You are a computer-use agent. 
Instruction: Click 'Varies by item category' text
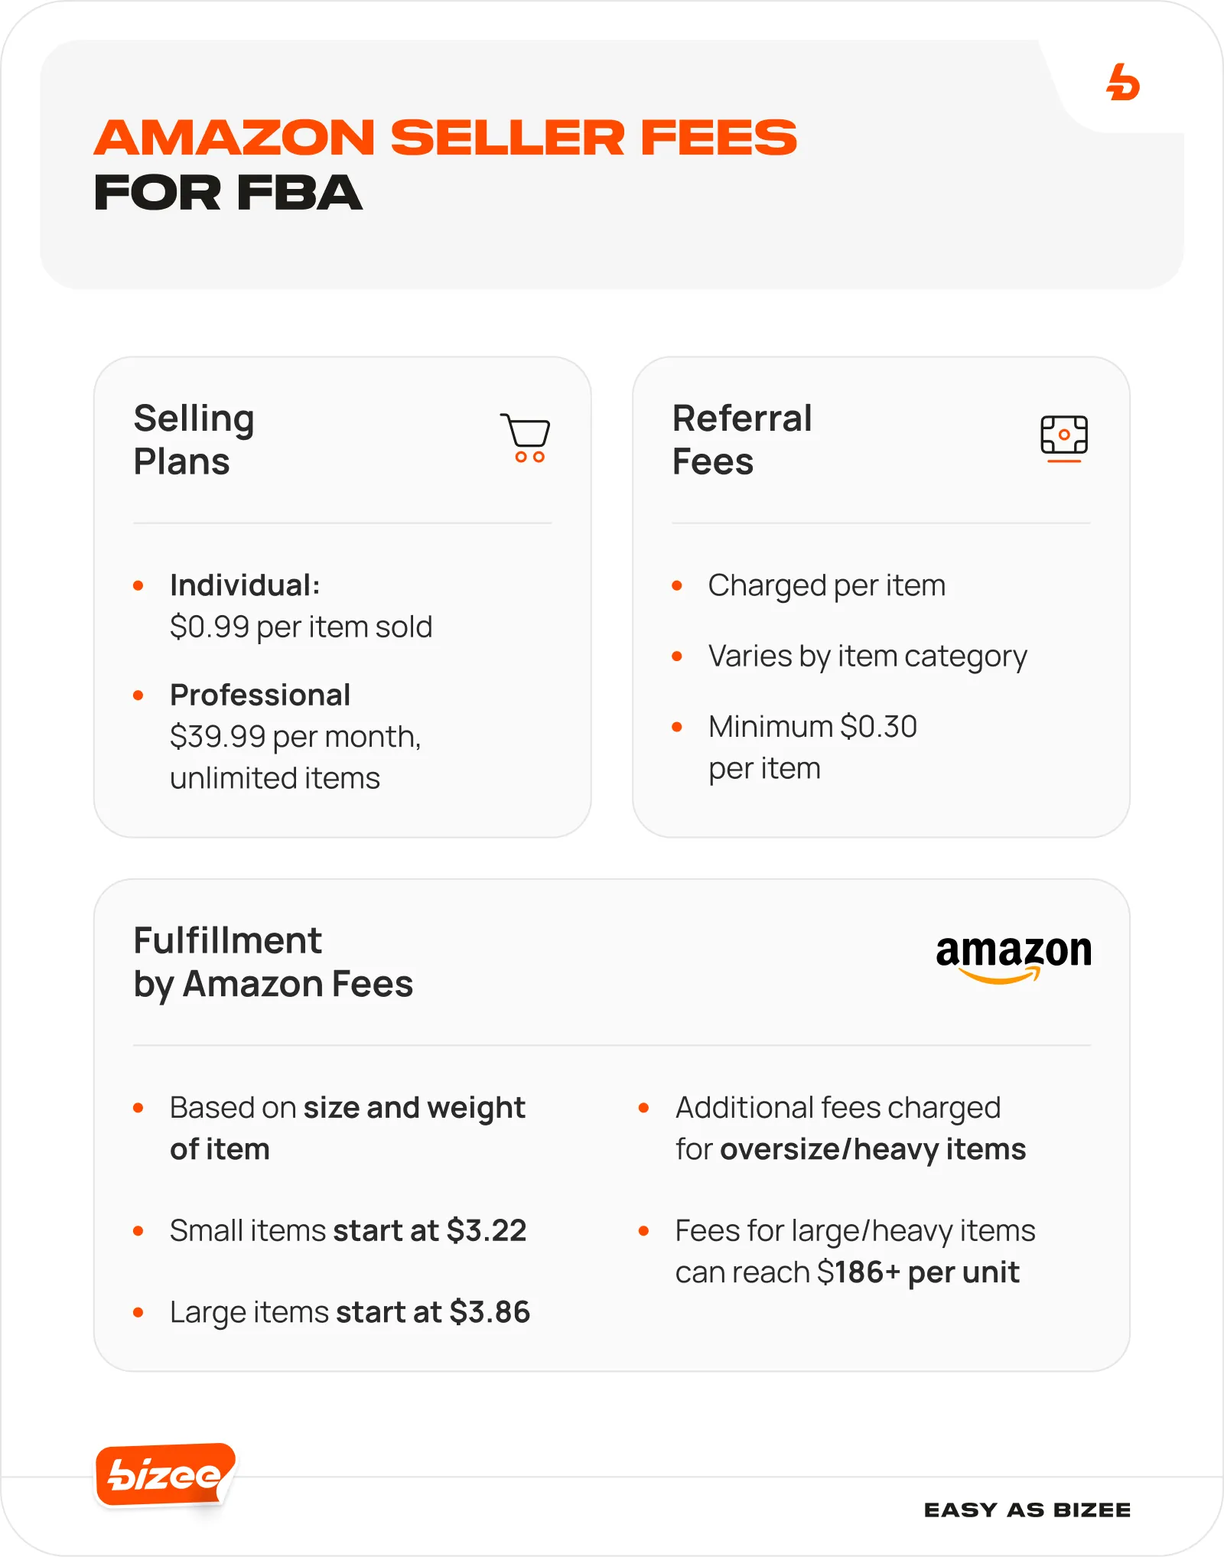tap(867, 656)
